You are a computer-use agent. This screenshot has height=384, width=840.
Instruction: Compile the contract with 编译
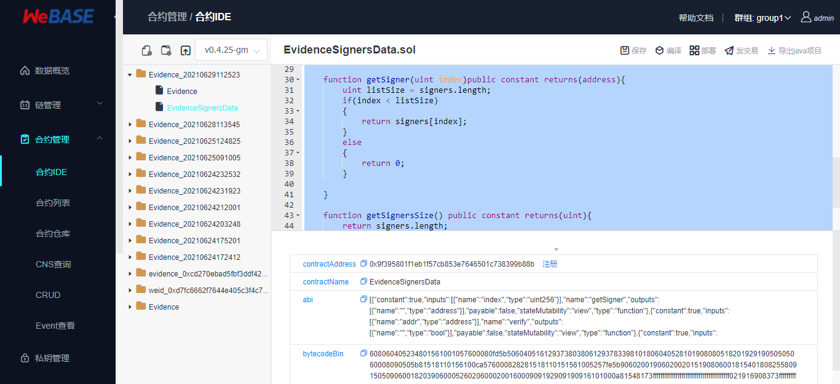point(668,50)
